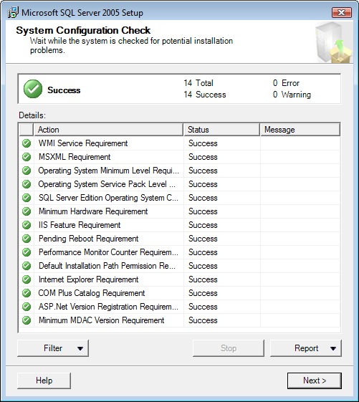Click the '0 Warning' summary count
Image resolution: width=359 pixels, height=402 pixels.
coord(292,95)
